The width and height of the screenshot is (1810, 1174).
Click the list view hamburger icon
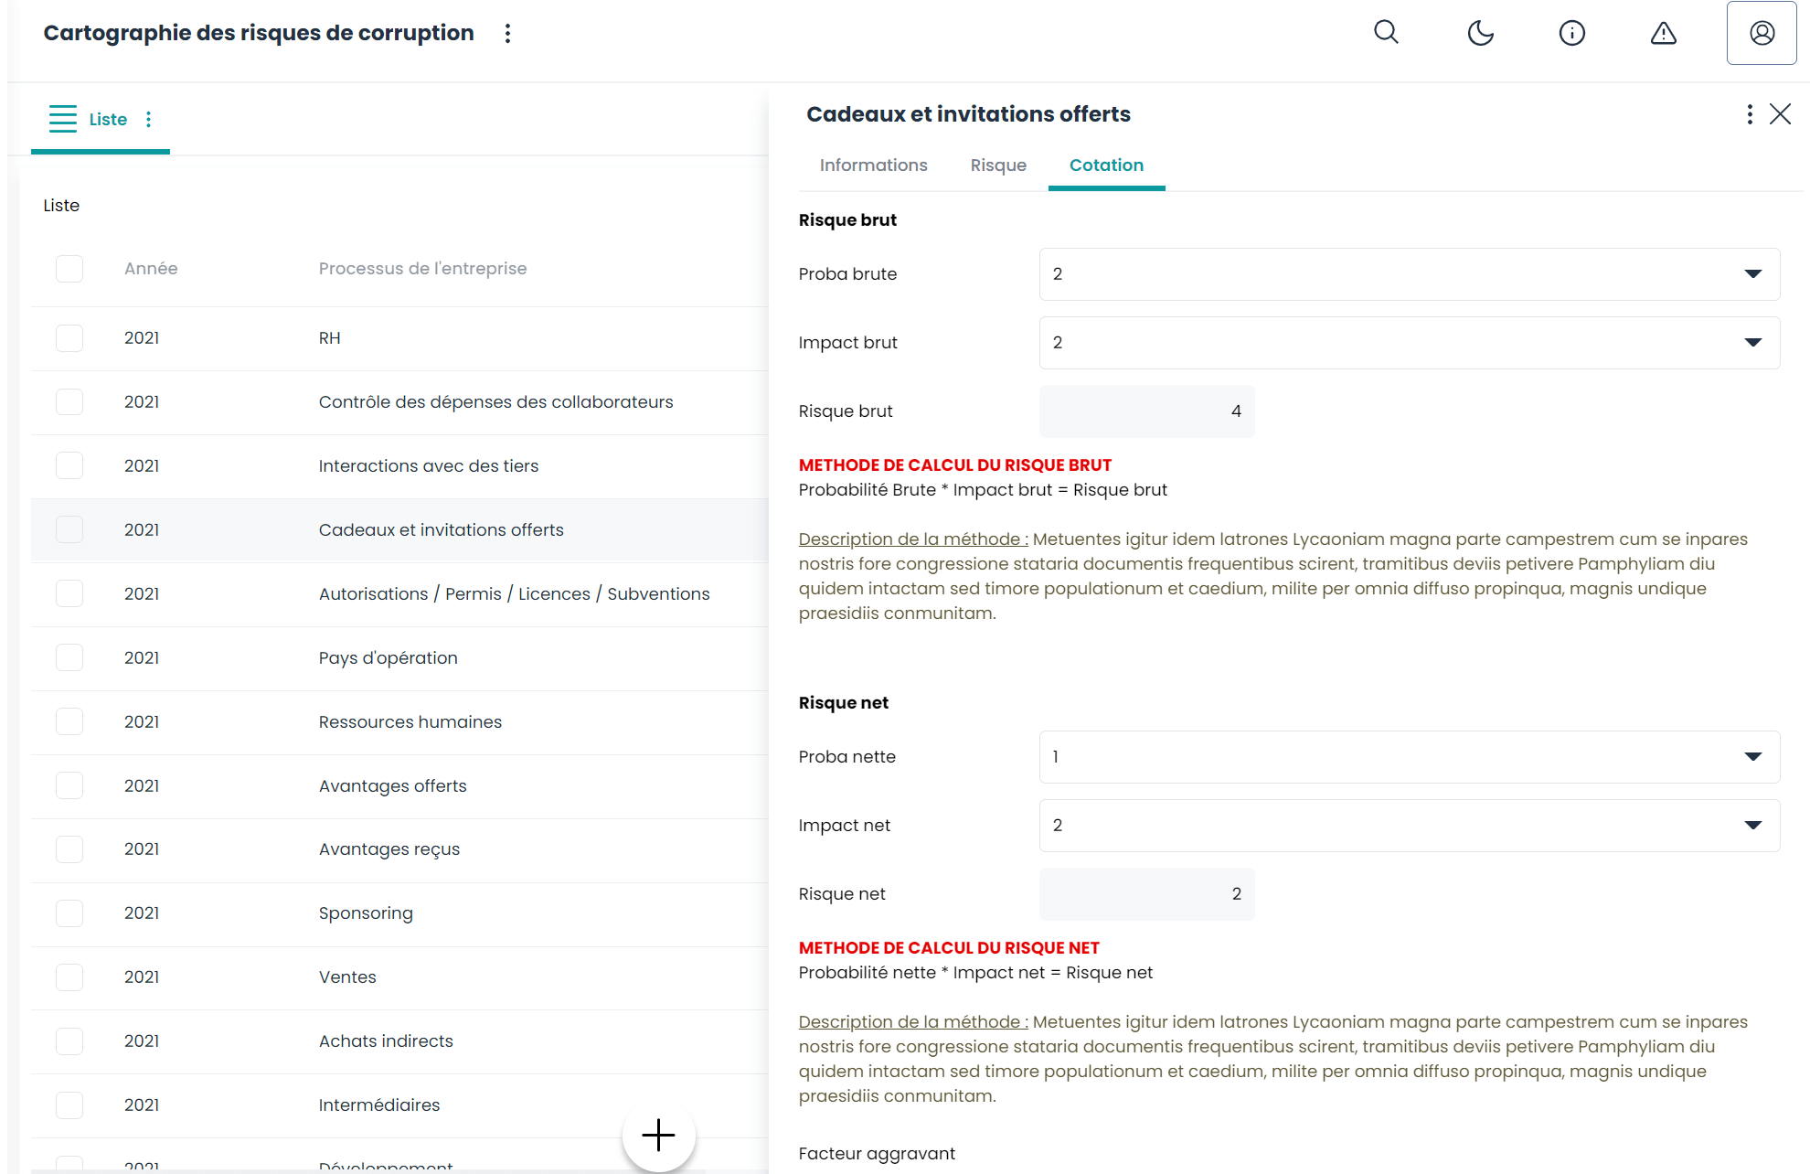point(63,119)
